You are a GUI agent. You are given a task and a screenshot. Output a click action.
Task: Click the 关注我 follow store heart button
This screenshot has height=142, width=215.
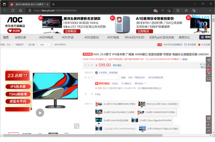coord(14,31)
